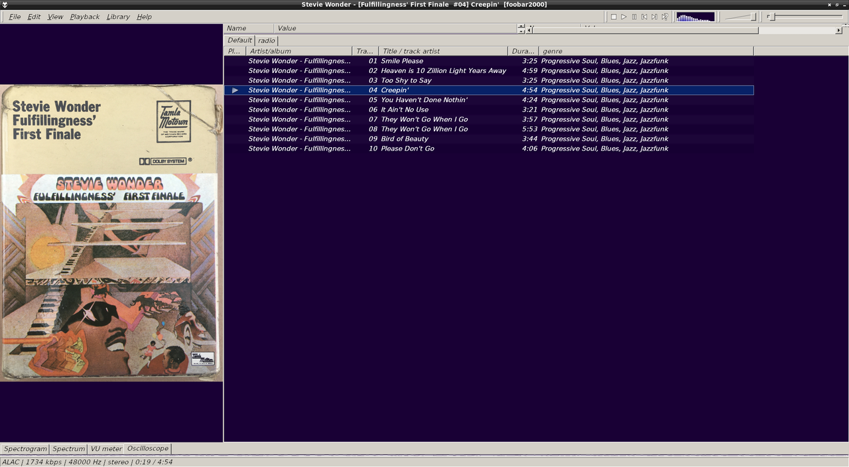The image size is (849, 467).
Task: Click the horizontal scrollbar thumb in properties
Action: 646,30
